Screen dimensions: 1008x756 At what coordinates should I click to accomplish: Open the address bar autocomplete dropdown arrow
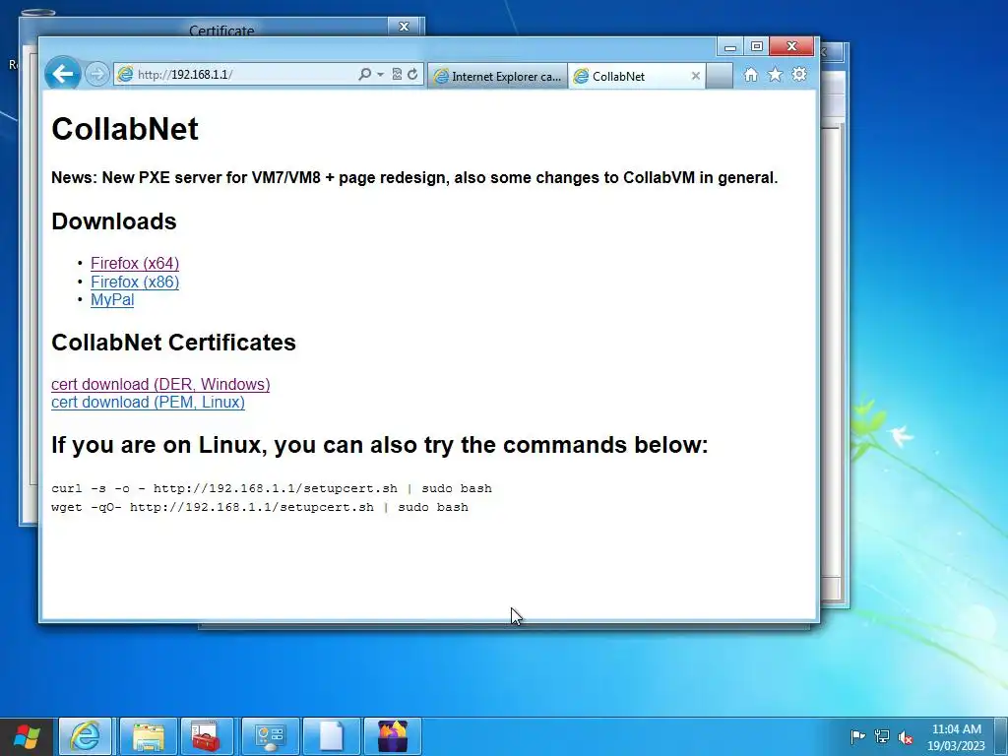380,75
